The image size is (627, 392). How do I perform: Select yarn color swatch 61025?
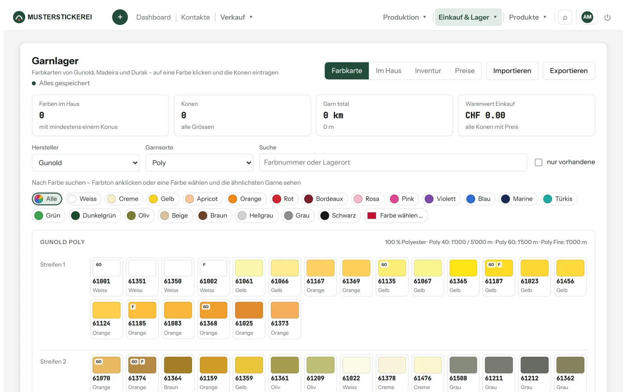tap(249, 319)
